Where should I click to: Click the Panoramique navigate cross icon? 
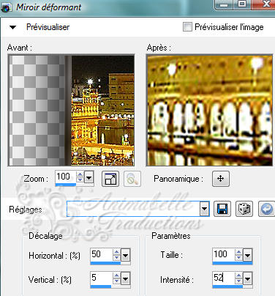click(x=221, y=179)
